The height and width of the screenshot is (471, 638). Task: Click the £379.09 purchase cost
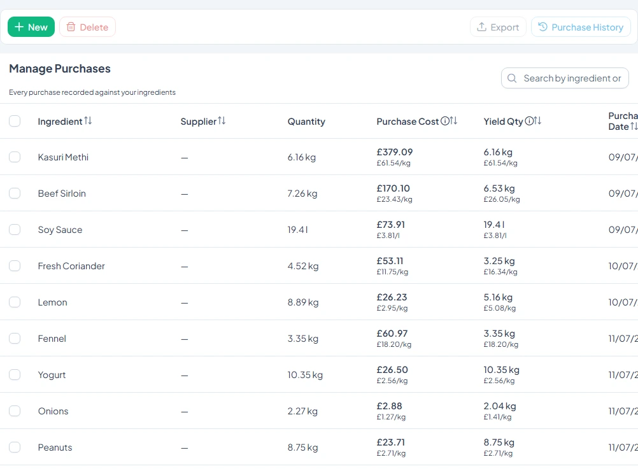point(395,152)
